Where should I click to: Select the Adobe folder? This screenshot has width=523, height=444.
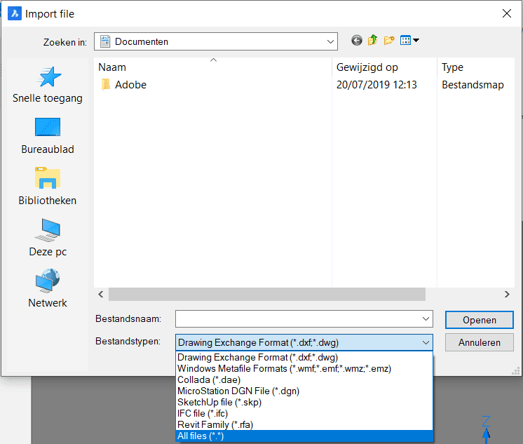pyautogui.click(x=130, y=85)
